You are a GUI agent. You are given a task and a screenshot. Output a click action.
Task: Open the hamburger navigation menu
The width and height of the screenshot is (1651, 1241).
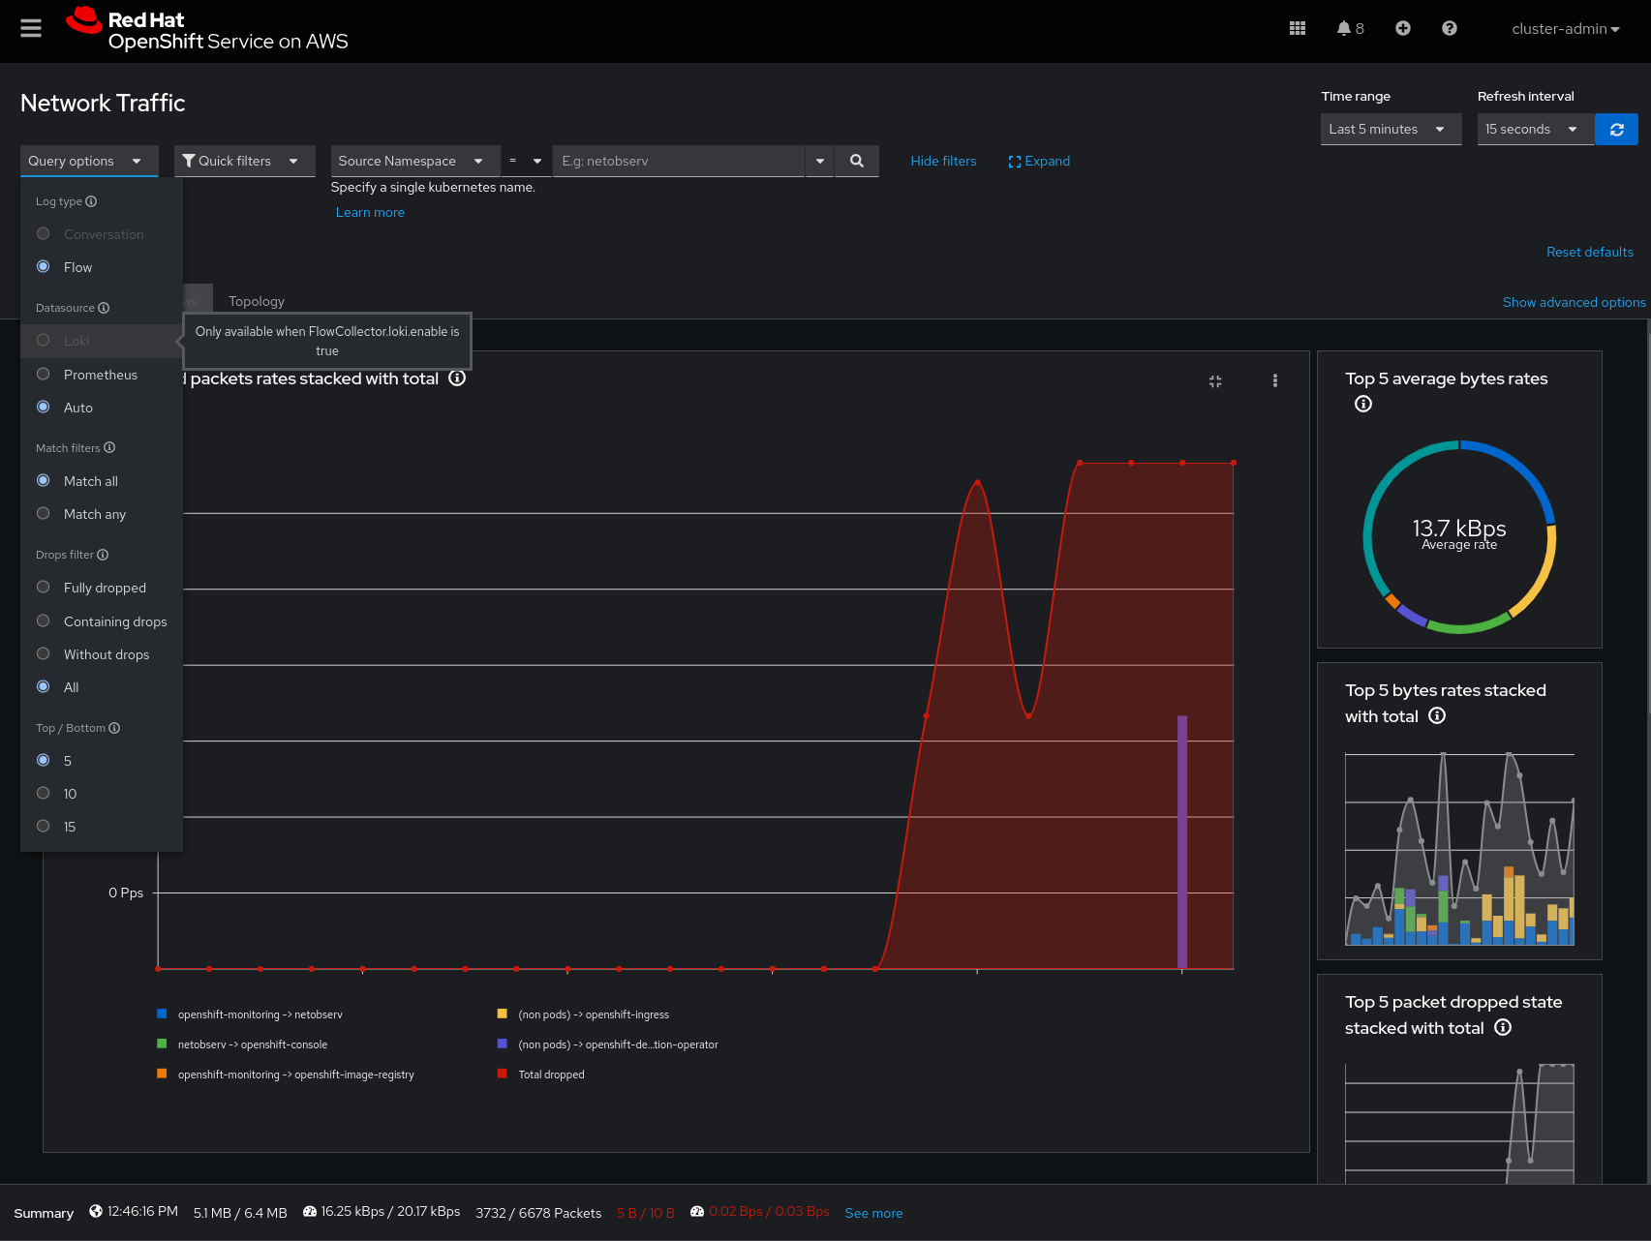pos(31,28)
